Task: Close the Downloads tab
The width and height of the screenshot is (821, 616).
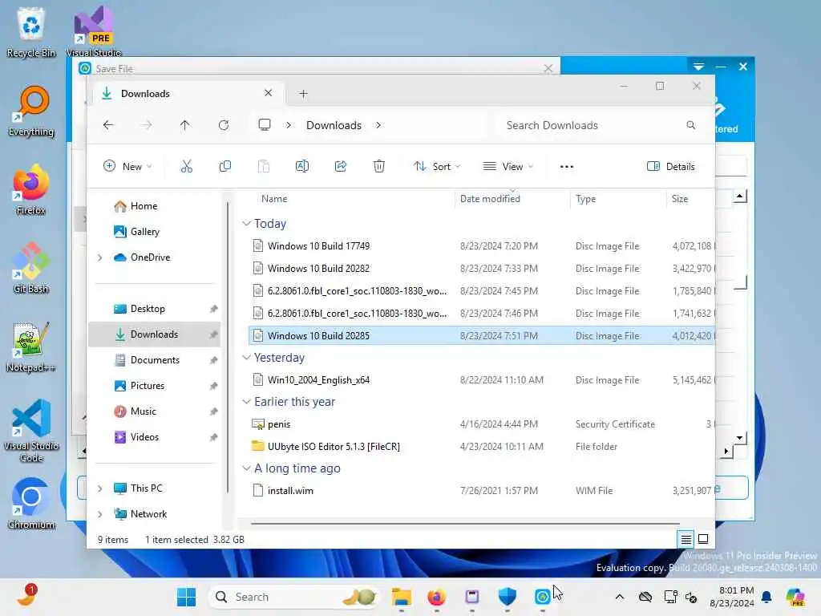Action: [x=268, y=93]
